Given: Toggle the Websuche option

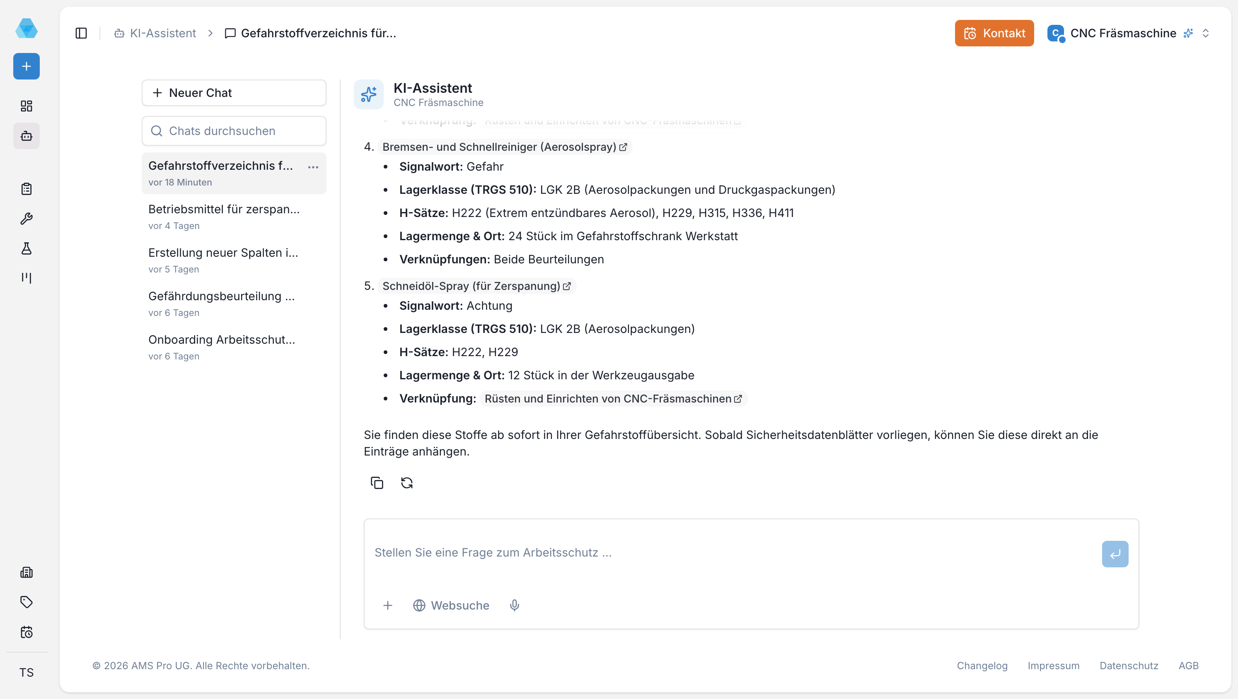Looking at the screenshot, I should click(x=451, y=605).
